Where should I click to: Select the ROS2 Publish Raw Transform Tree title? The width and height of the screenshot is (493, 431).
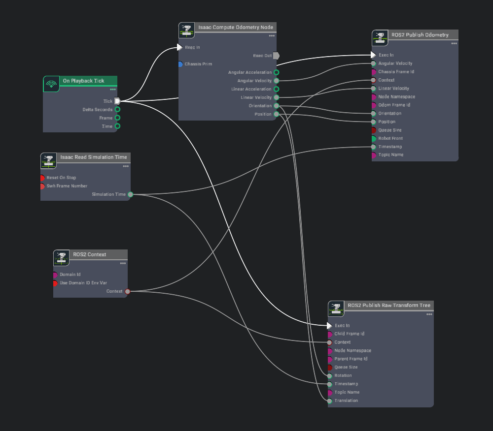point(389,306)
